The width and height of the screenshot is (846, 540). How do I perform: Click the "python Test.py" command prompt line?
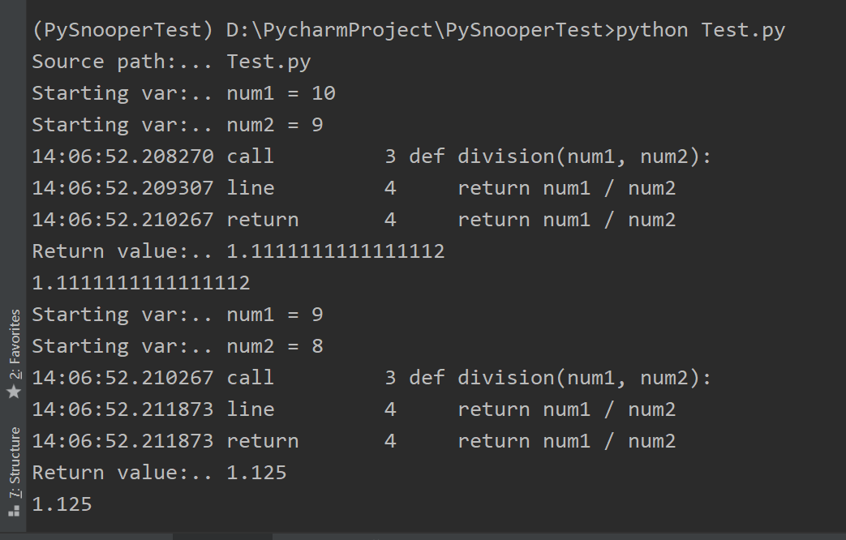(x=408, y=31)
